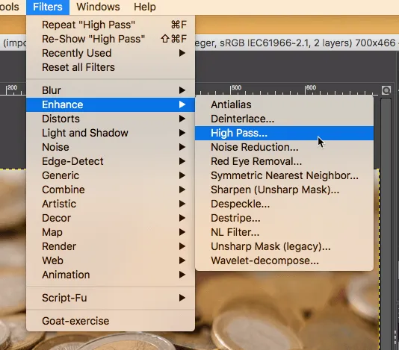Select the Antialias filter

pyautogui.click(x=284, y=104)
